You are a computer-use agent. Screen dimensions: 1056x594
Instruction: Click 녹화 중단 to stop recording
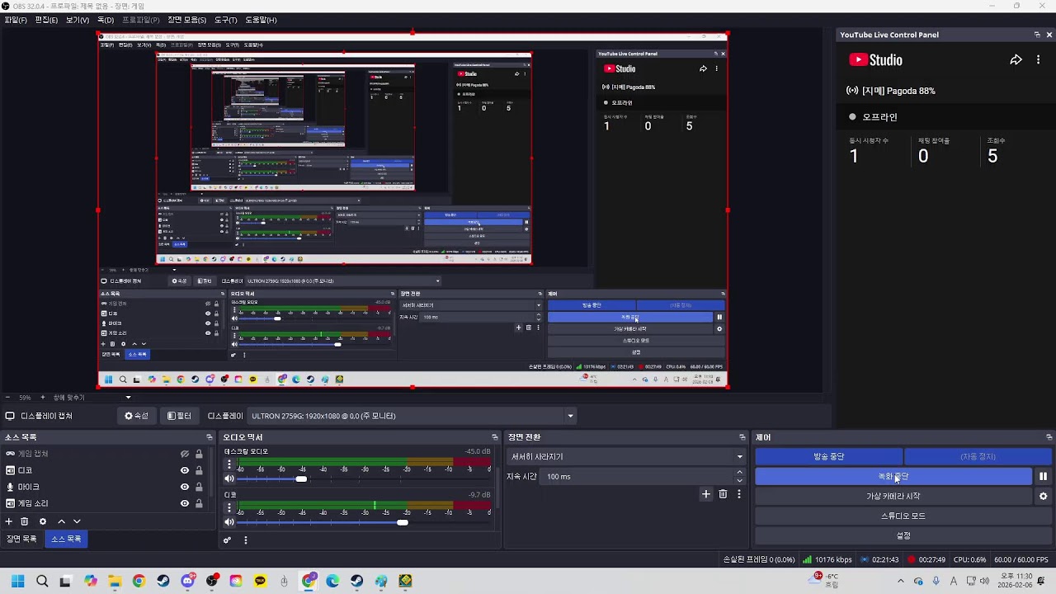point(893,476)
